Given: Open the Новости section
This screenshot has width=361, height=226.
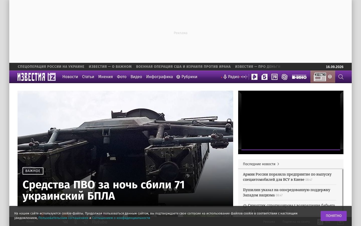Looking at the screenshot, I should coord(70,77).
